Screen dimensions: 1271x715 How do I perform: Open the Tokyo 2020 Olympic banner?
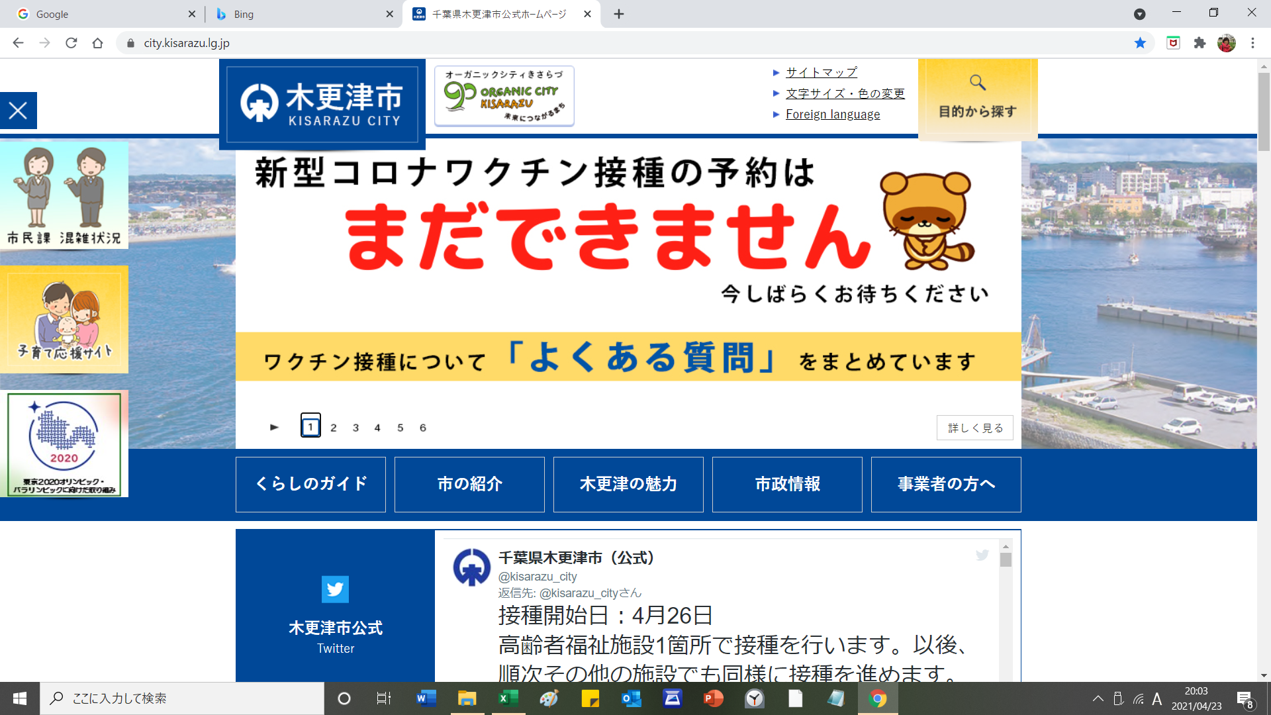click(64, 444)
